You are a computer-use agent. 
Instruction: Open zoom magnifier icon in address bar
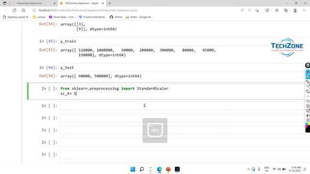[249, 10]
